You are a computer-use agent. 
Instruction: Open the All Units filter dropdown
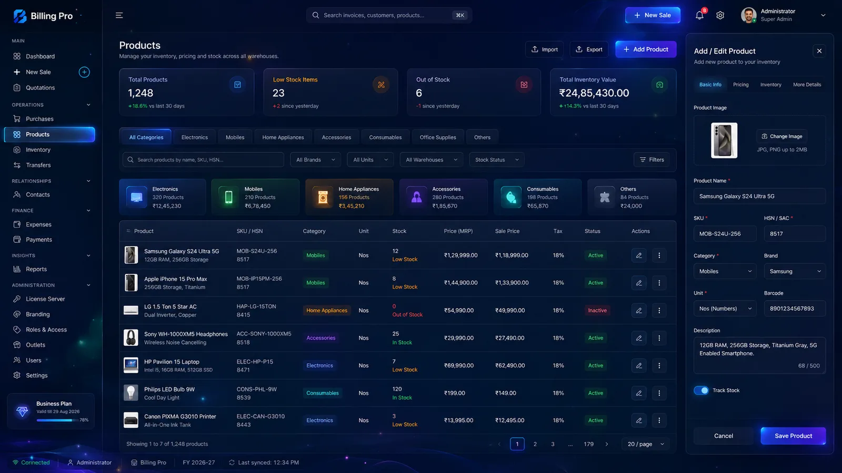click(x=370, y=160)
